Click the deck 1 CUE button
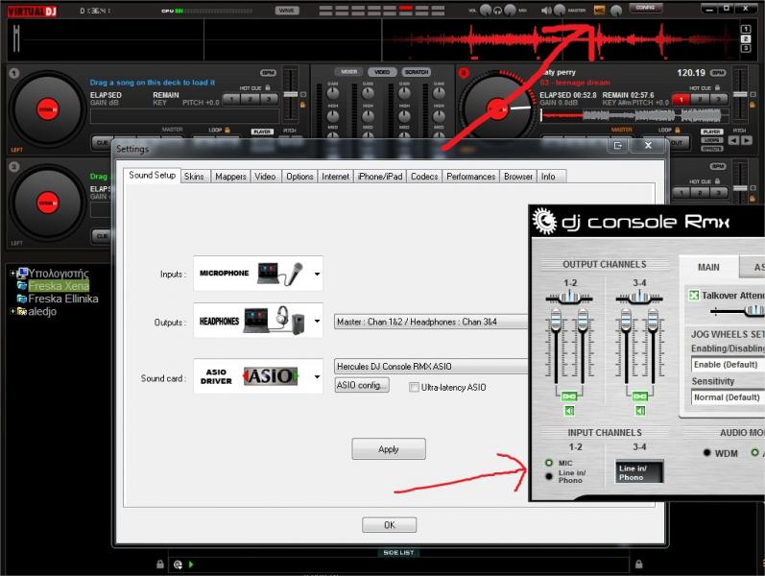 tap(102, 142)
